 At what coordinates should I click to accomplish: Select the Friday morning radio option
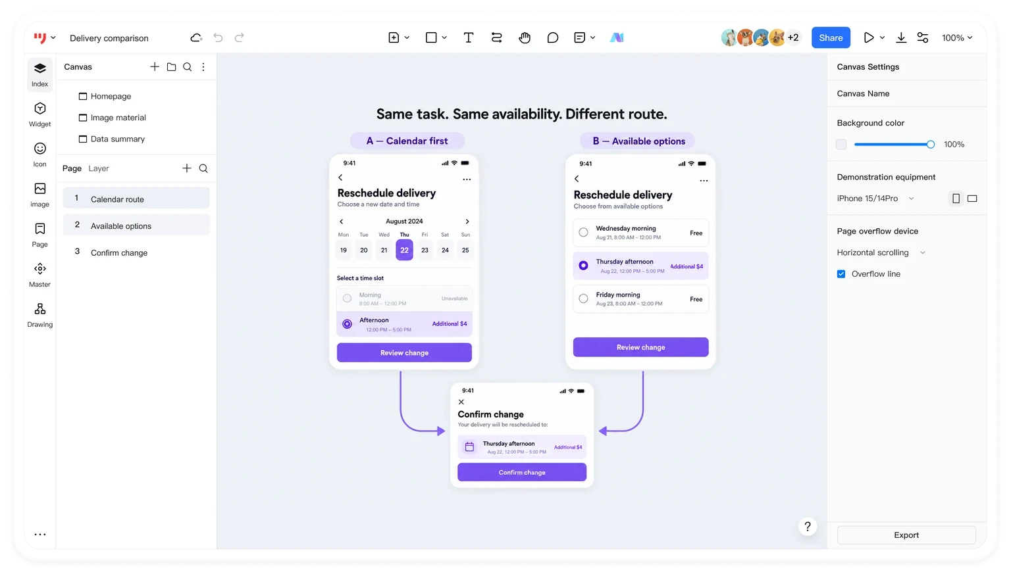[x=583, y=299]
